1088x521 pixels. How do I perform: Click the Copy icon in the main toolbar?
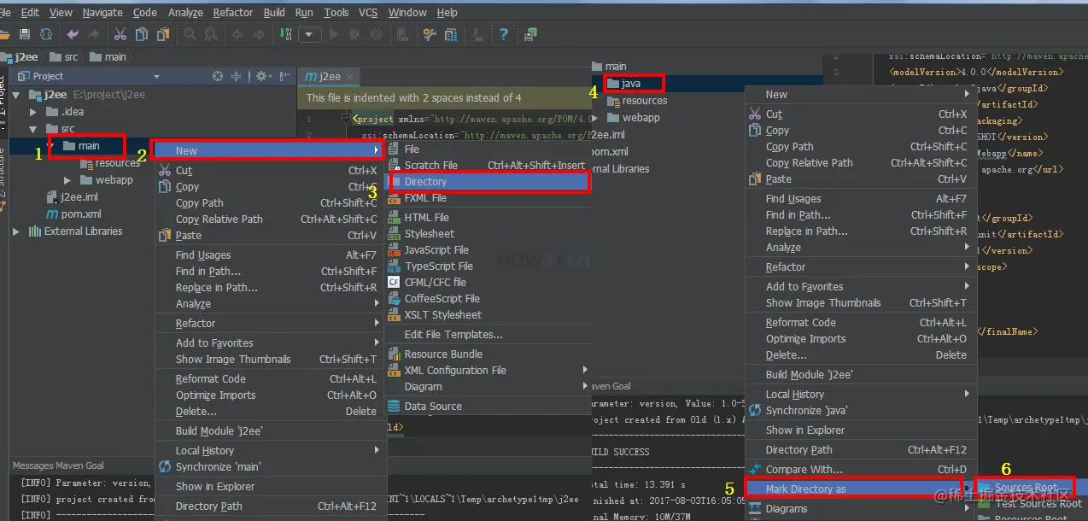tap(141, 34)
